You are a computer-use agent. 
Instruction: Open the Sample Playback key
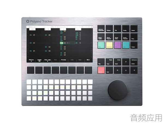109,37
